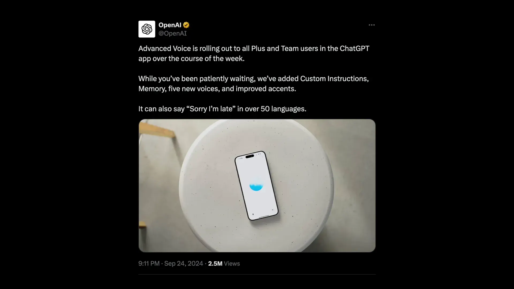This screenshot has height=289, width=514.
Task: Click the OpenAI display name
Action: click(169, 25)
